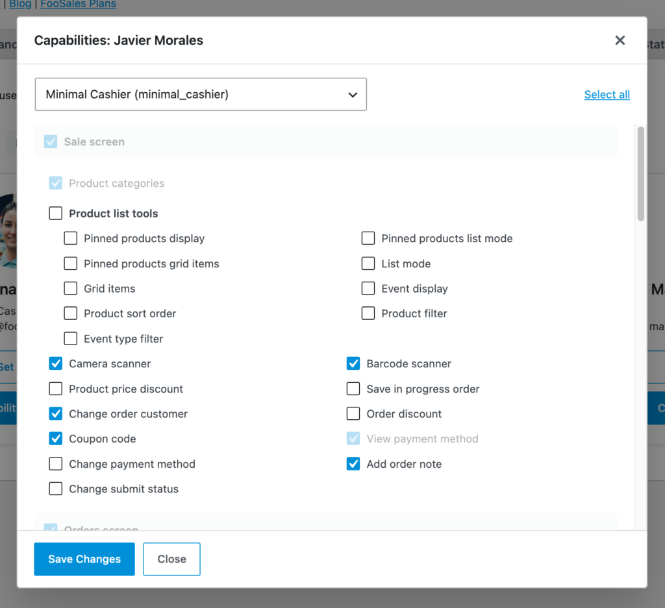Click the dialog title Capabilities: Javier Morales
The image size is (665, 608).
point(119,40)
